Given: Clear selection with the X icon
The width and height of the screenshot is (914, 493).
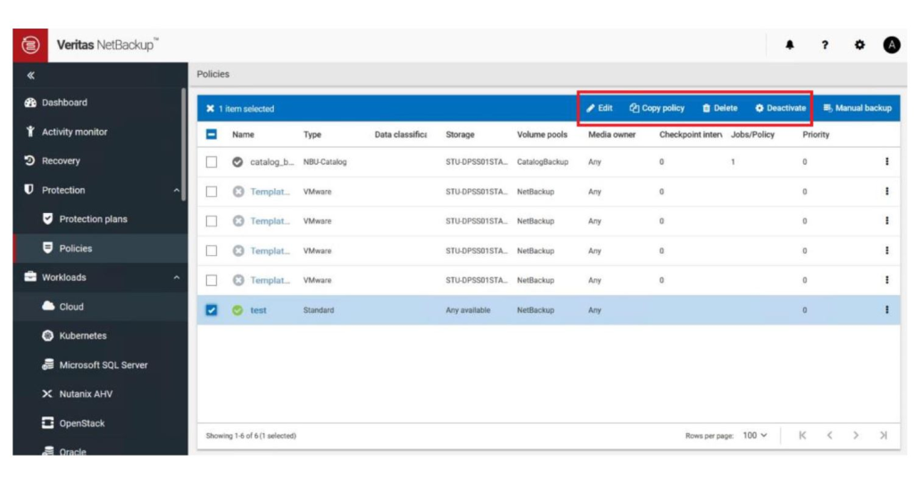Looking at the screenshot, I should coord(210,108).
